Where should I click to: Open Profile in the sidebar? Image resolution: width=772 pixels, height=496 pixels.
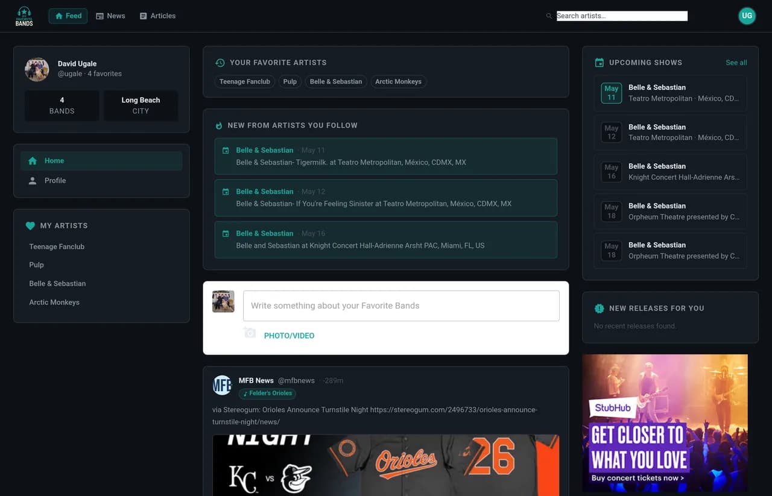coord(101,181)
